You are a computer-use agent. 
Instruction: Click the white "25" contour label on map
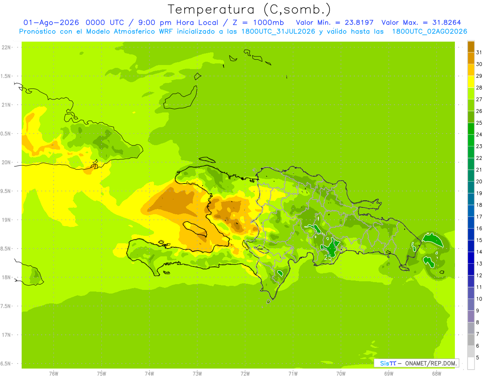pos(328,258)
